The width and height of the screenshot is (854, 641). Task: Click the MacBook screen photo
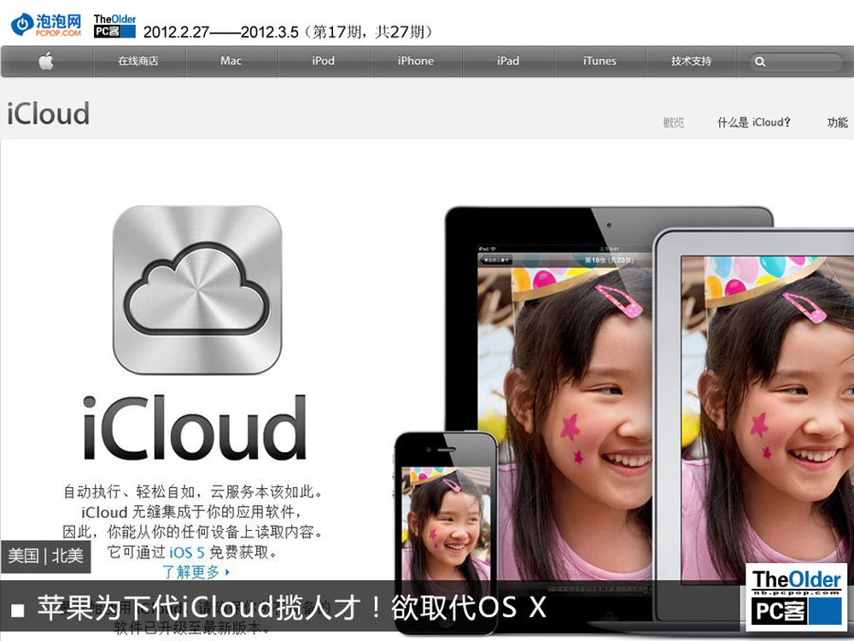(x=768, y=420)
